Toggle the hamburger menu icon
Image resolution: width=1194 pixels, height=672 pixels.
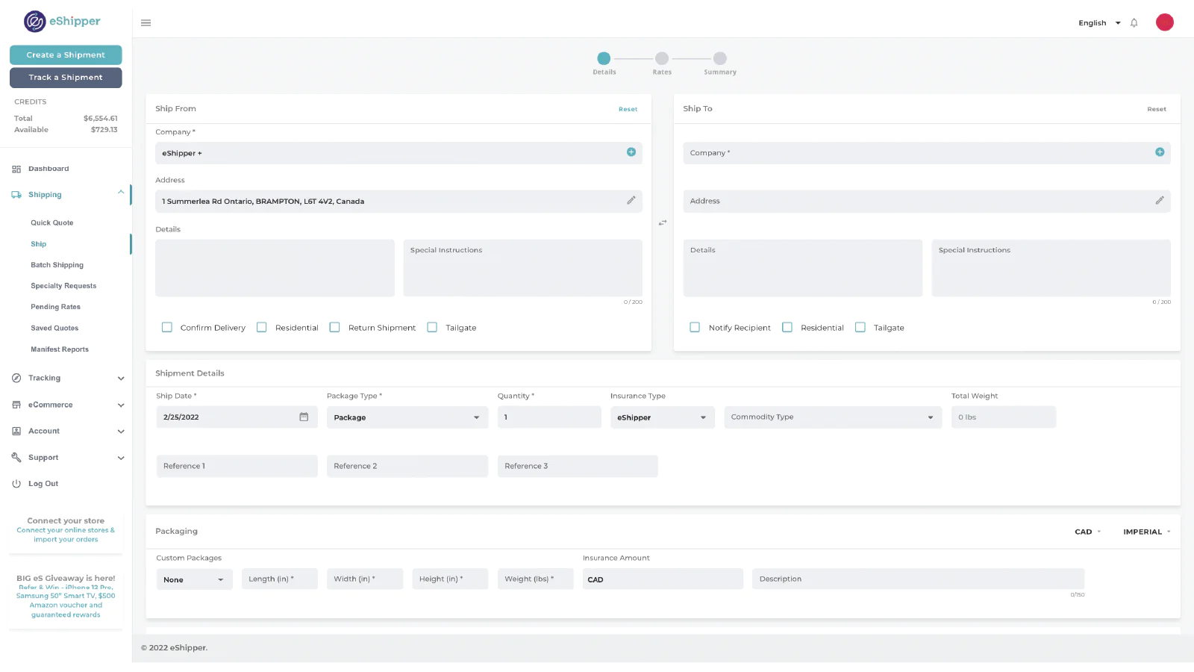point(146,23)
